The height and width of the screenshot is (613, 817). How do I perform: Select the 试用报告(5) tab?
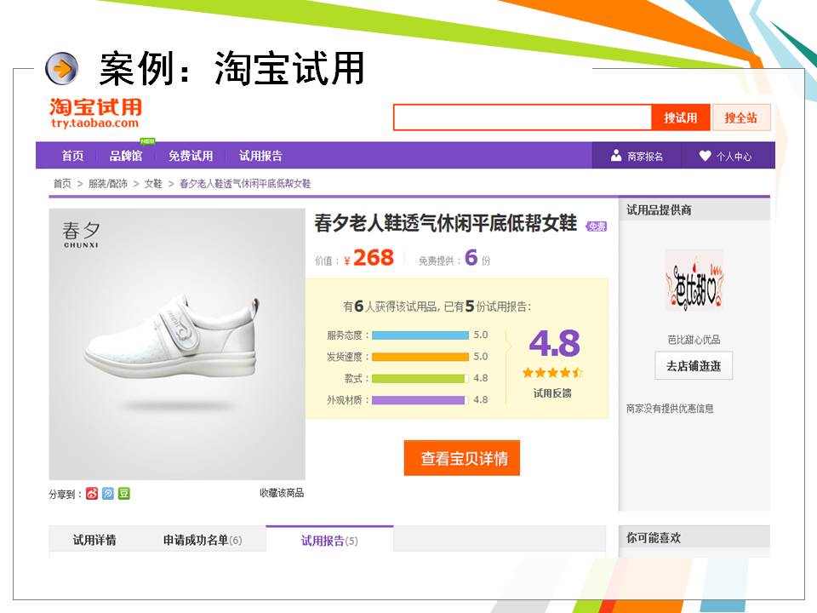(329, 541)
